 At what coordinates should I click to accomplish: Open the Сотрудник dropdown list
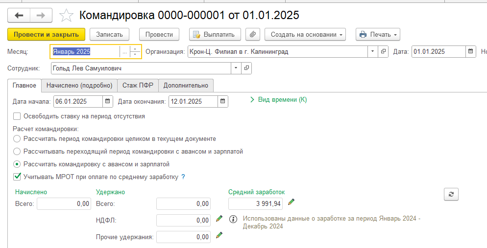[236, 68]
